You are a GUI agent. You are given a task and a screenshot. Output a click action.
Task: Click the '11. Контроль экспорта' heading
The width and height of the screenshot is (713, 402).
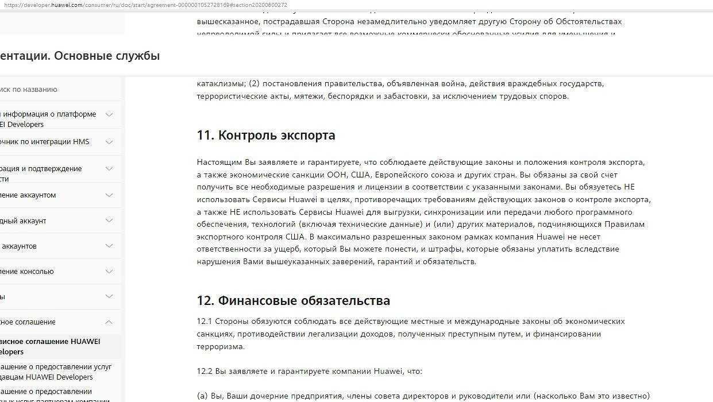point(265,136)
